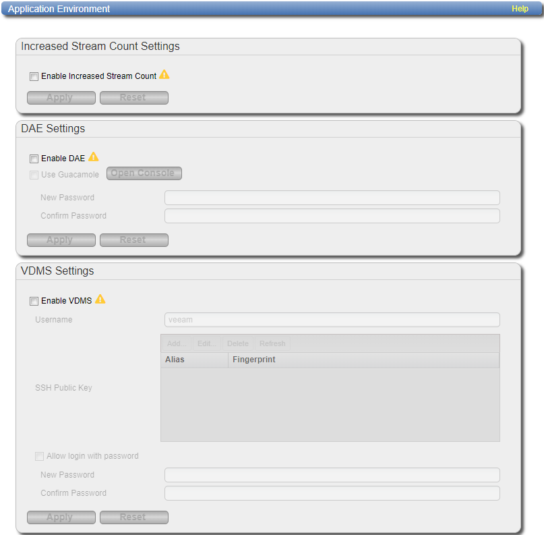Click the Alias column header
The image size is (544, 535).
[x=195, y=360]
